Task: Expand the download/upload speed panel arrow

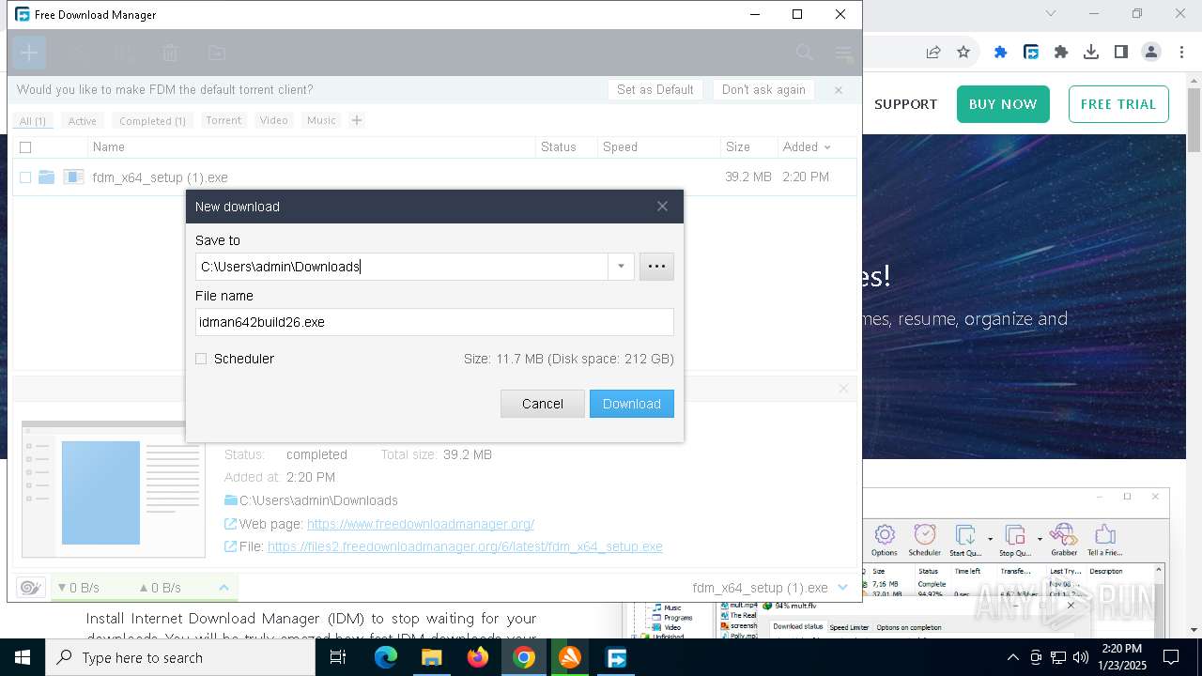Action: point(223,588)
